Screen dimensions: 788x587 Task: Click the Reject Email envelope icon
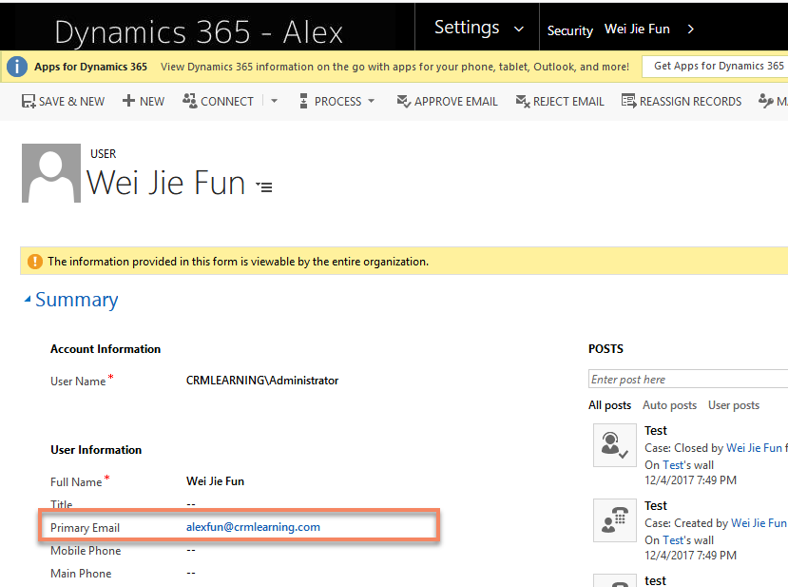[x=523, y=101]
